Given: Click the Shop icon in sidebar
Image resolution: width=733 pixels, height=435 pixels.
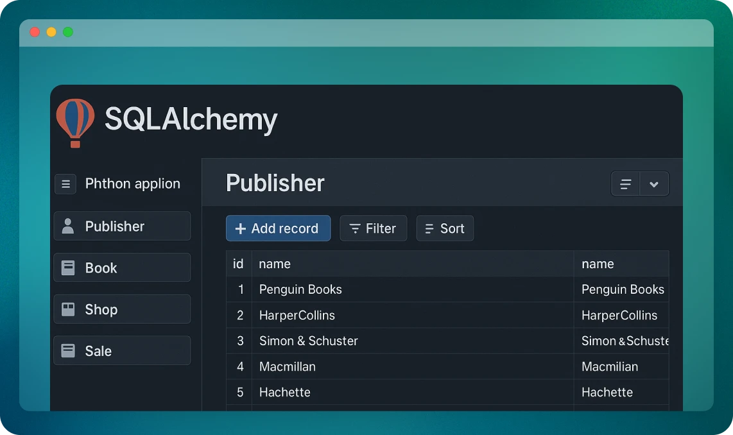Looking at the screenshot, I should coord(67,310).
